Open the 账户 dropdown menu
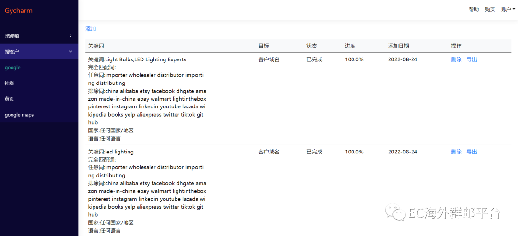 508,9
